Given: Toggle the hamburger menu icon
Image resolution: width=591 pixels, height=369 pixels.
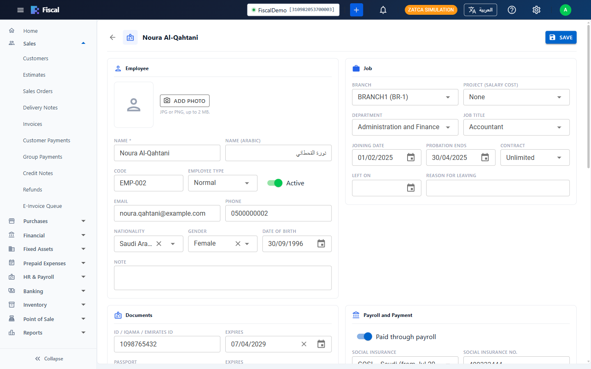Looking at the screenshot, I should coord(21,10).
